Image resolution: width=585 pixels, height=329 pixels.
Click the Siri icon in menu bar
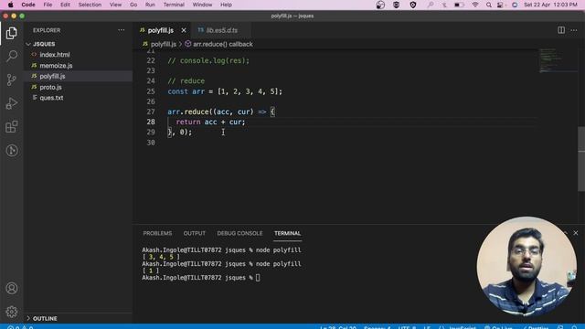click(x=515, y=5)
